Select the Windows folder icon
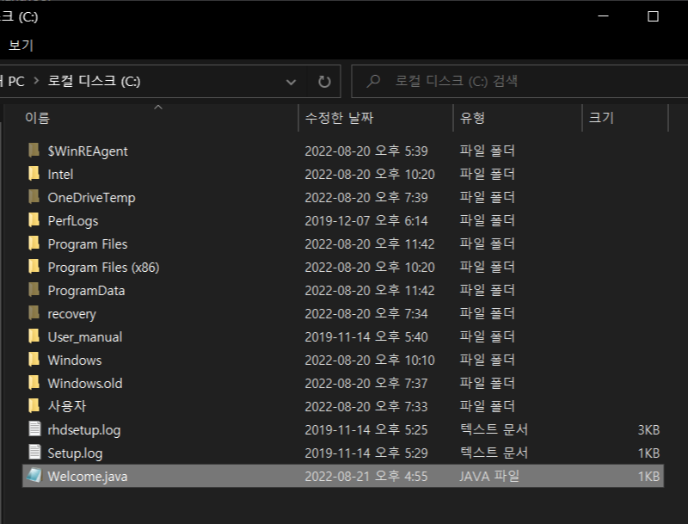Screen dimensions: 688x524 click(34, 360)
